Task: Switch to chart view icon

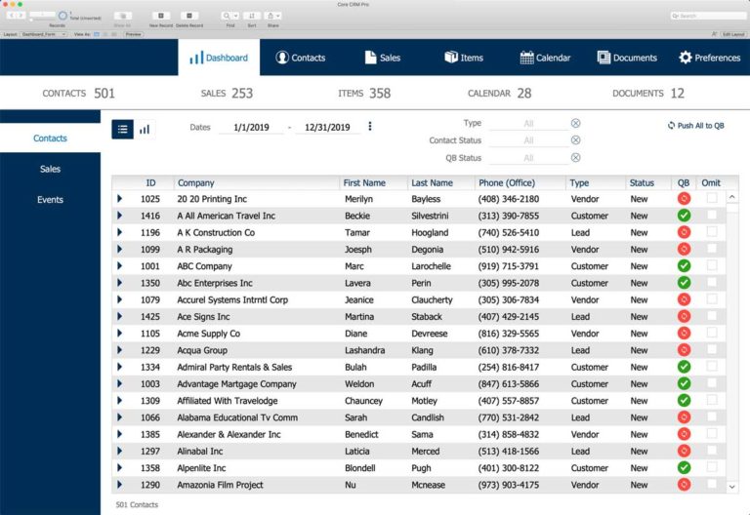Action: [145, 129]
